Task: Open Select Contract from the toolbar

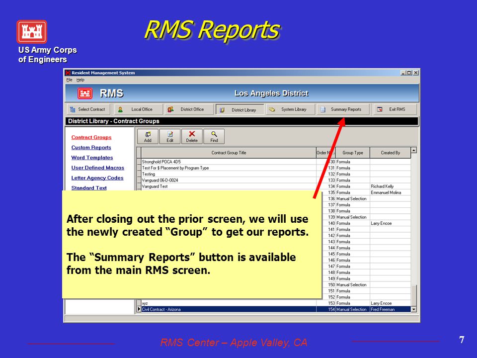Action: click(x=88, y=109)
